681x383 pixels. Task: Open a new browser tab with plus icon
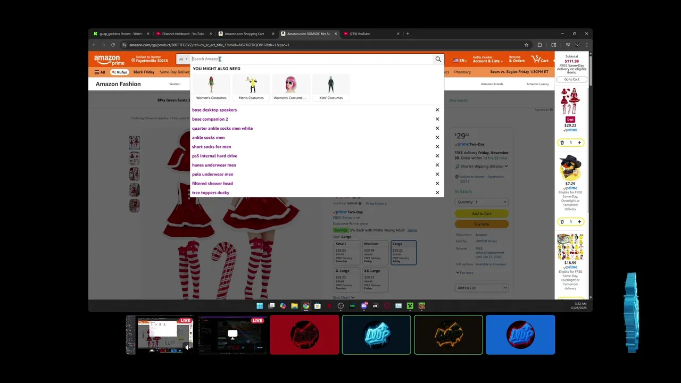(x=408, y=34)
